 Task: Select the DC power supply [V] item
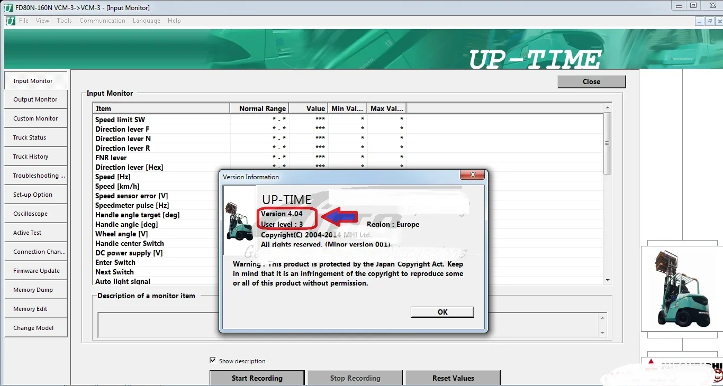coord(129,253)
